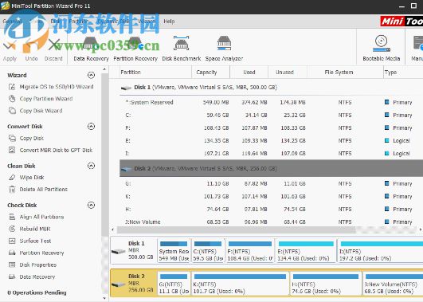Select System Reserved partition row

[x=271, y=102]
